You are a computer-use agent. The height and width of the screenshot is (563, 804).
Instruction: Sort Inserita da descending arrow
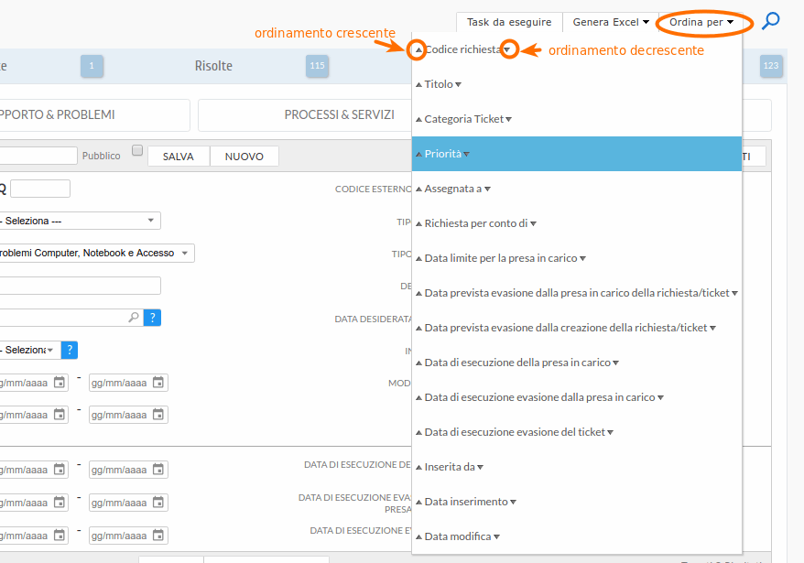[480, 468]
